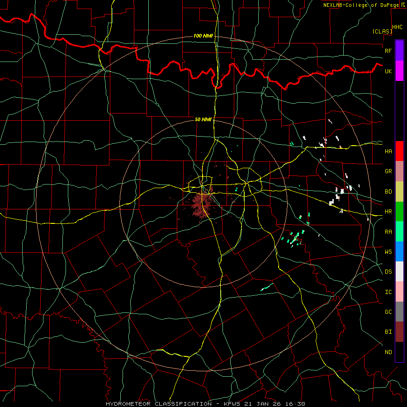The width and height of the screenshot is (407, 407).
Task: Click the 'HR' legend label
Action: pyautogui.click(x=388, y=212)
